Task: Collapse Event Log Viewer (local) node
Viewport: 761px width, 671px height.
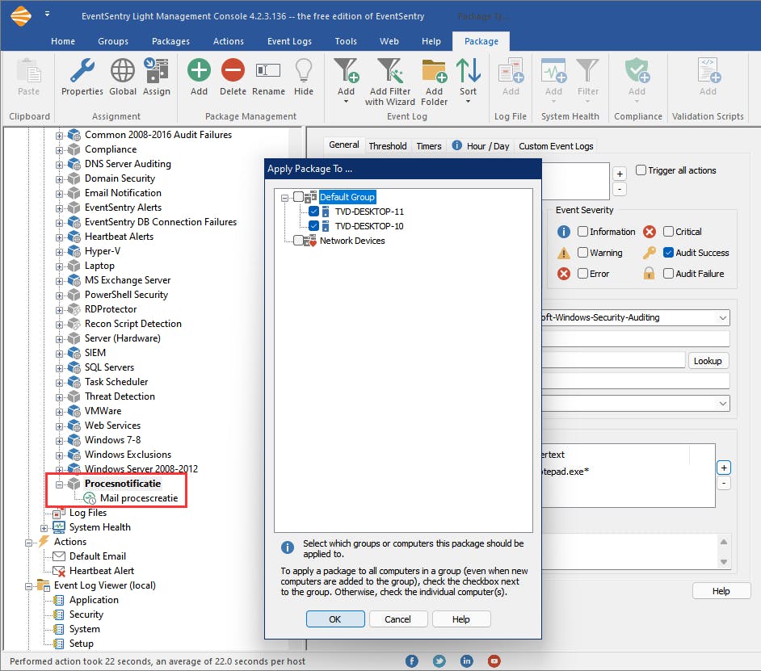Action: [x=28, y=586]
